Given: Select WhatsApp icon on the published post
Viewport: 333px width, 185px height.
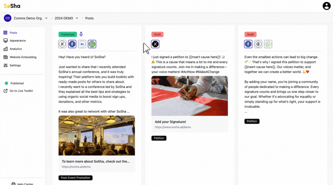Looking at the screenshot, I should click(x=92, y=44).
